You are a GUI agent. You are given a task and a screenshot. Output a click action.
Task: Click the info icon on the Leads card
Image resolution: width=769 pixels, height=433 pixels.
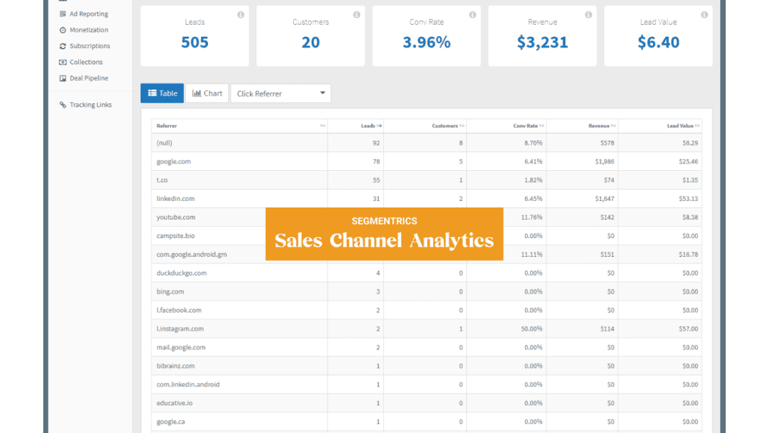[x=241, y=14]
